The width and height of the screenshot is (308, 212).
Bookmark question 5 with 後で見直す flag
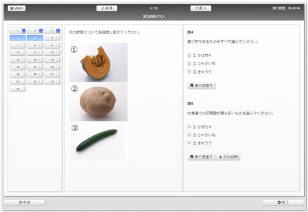pyautogui.click(x=202, y=157)
